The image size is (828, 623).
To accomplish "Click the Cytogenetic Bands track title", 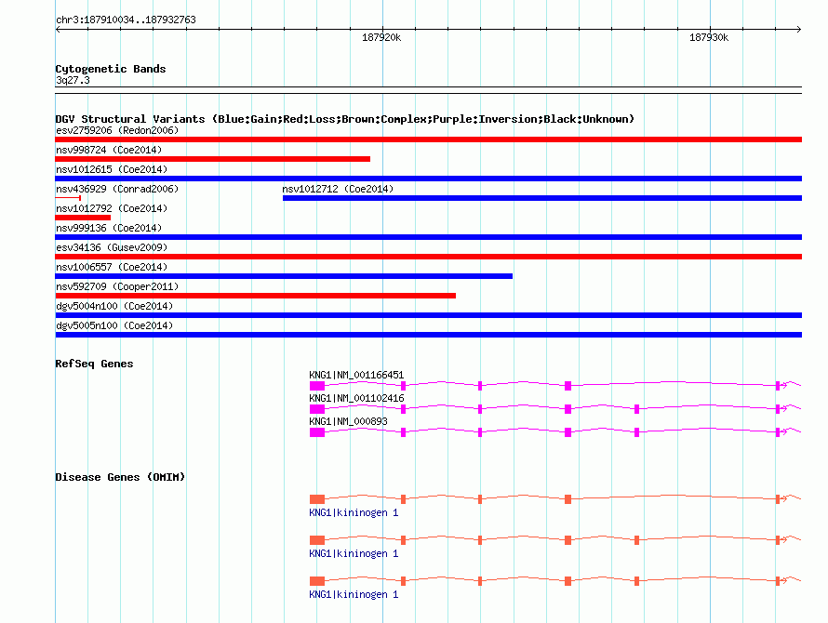I will pos(111,69).
